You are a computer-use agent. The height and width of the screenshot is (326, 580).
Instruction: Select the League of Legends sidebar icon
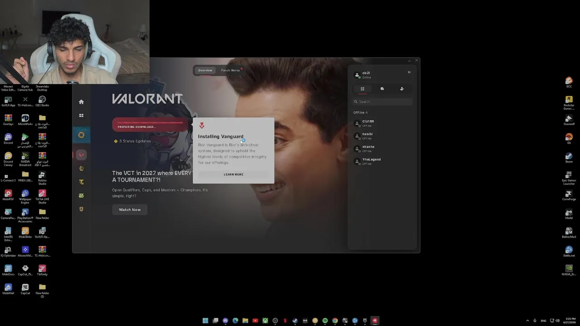pos(81,168)
